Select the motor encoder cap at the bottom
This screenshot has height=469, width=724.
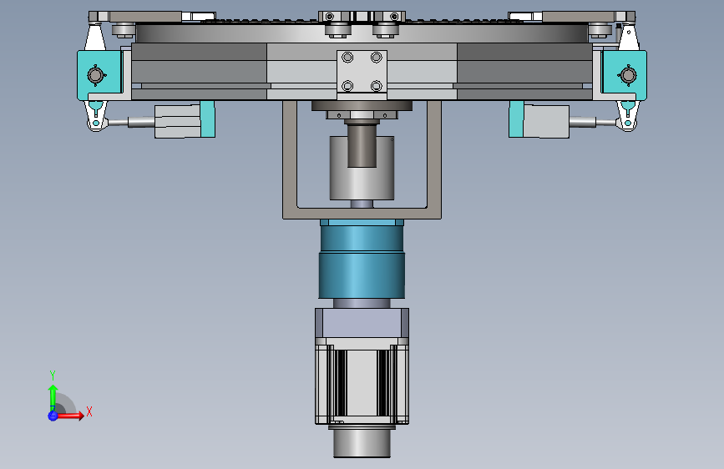(x=362, y=442)
